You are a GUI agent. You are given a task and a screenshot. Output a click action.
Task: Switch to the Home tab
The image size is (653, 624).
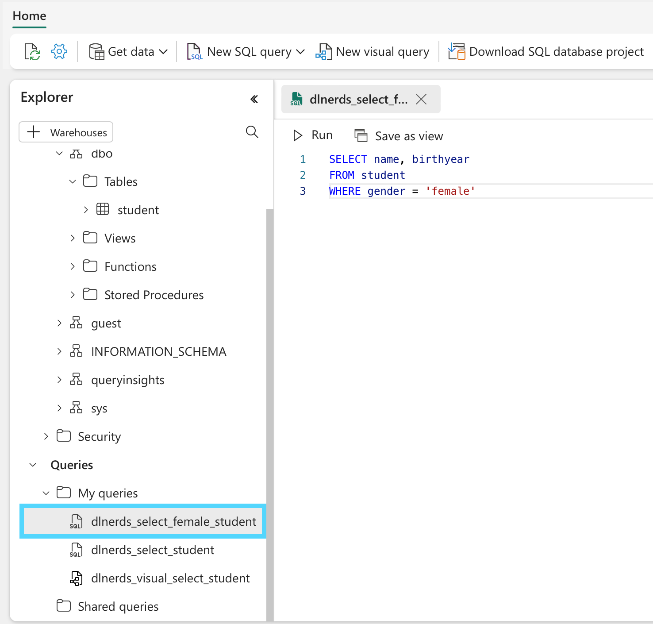point(29,16)
